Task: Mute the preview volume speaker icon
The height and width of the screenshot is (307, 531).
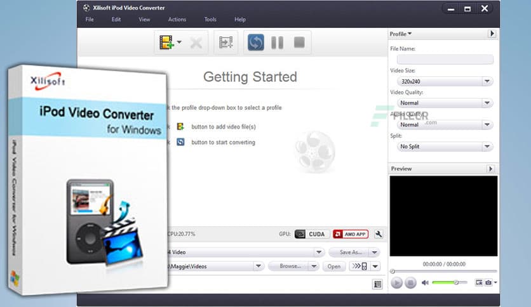Action: (425, 282)
